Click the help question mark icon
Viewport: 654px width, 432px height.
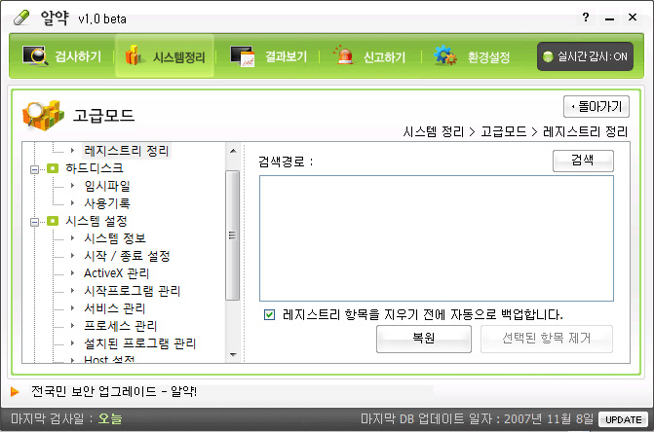point(586,18)
